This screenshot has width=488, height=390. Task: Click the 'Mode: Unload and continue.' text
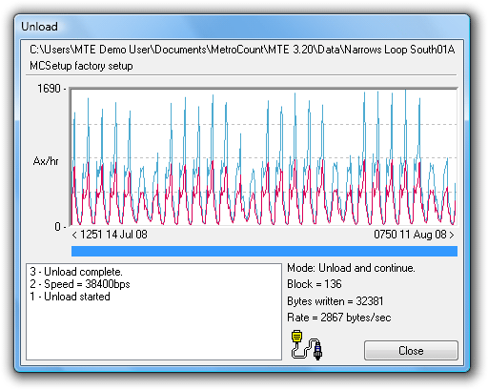pyautogui.click(x=351, y=268)
